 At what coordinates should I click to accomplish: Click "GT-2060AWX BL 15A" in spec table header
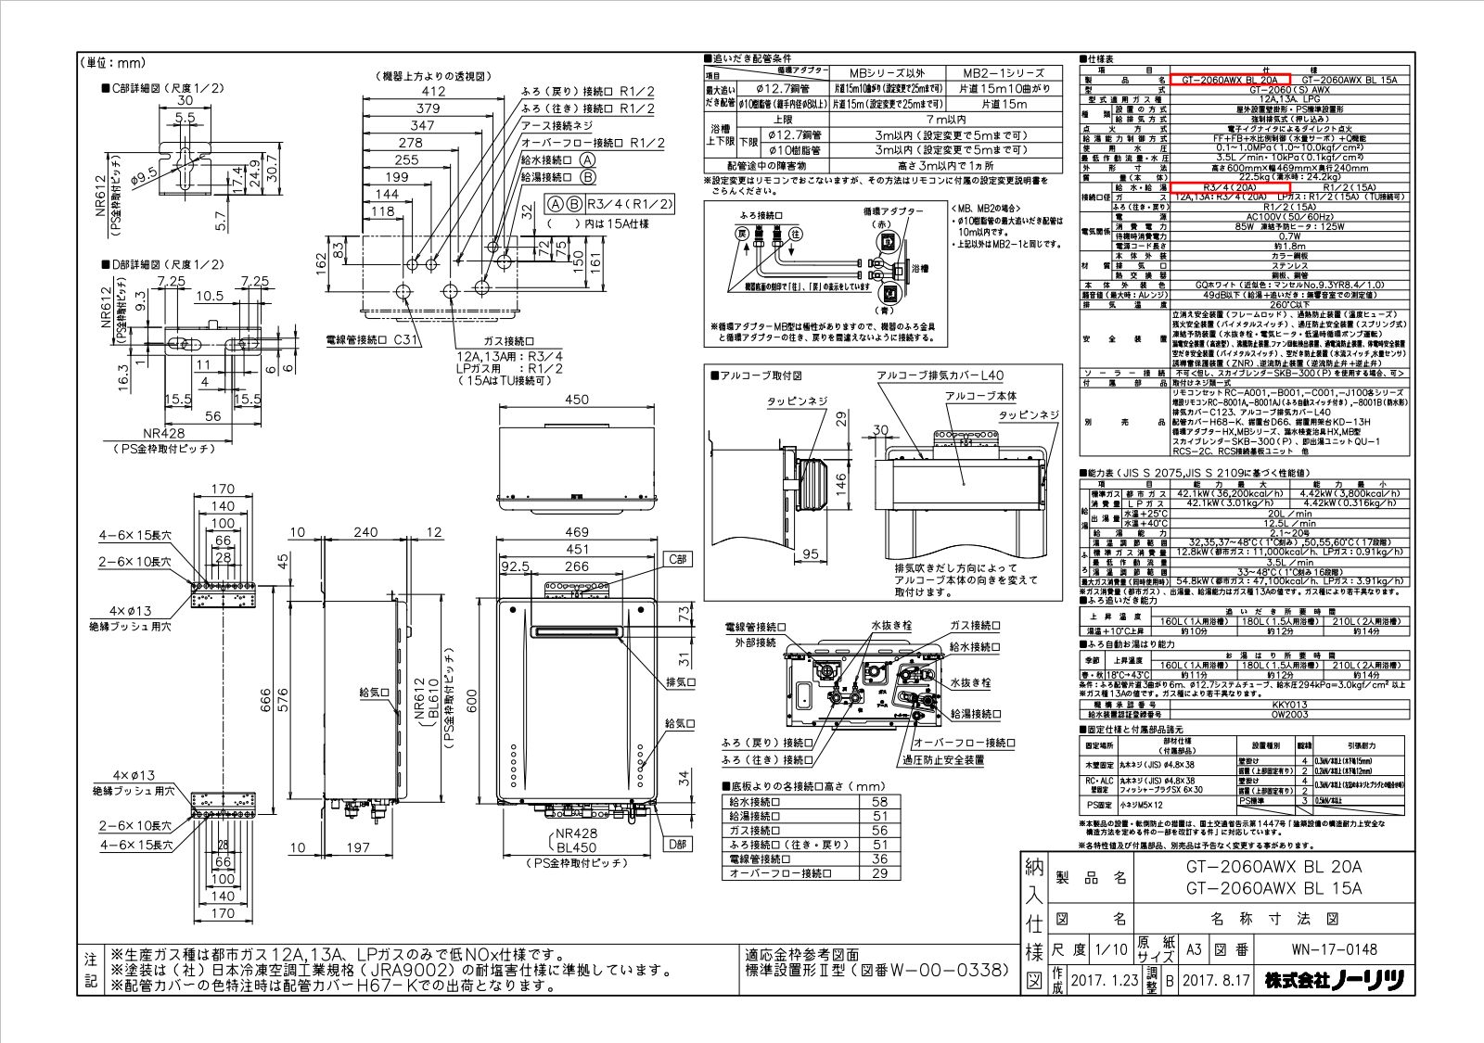(x=1349, y=81)
